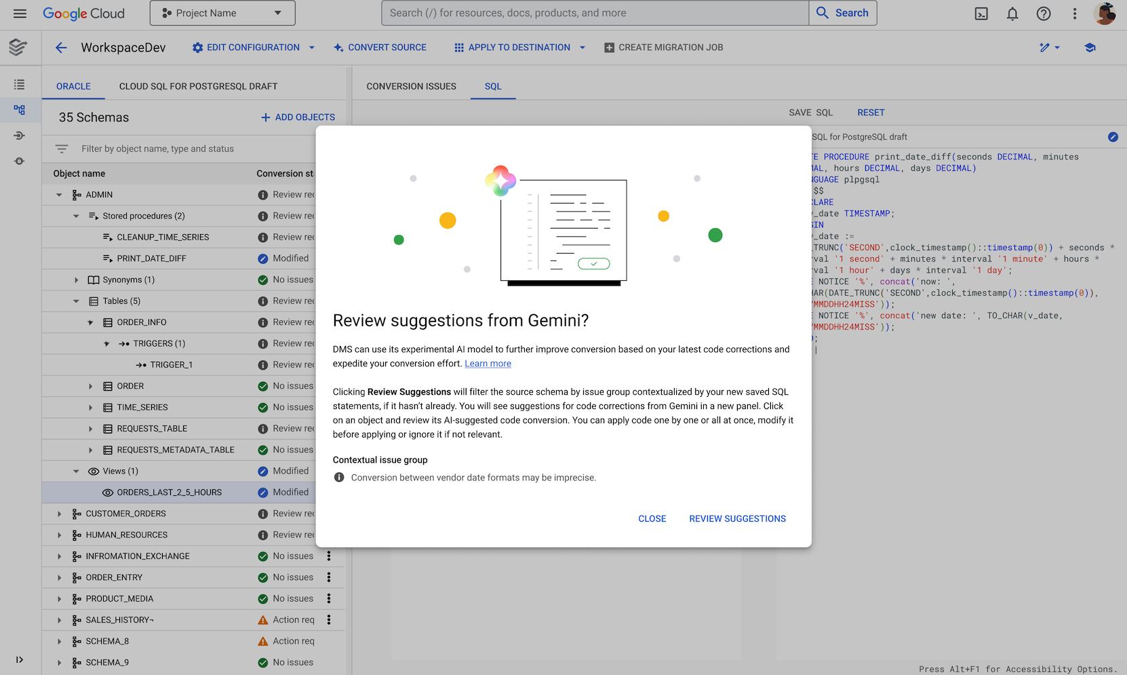The height and width of the screenshot is (675, 1127).
Task: Open the Learn more link in dialog
Action: (488, 363)
